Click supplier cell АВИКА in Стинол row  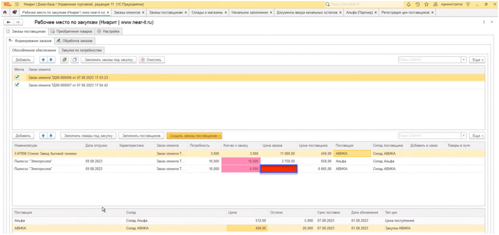point(352,153)
